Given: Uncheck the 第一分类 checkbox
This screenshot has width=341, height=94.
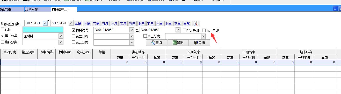Looking at the screenshot, I should coord(3,36).
